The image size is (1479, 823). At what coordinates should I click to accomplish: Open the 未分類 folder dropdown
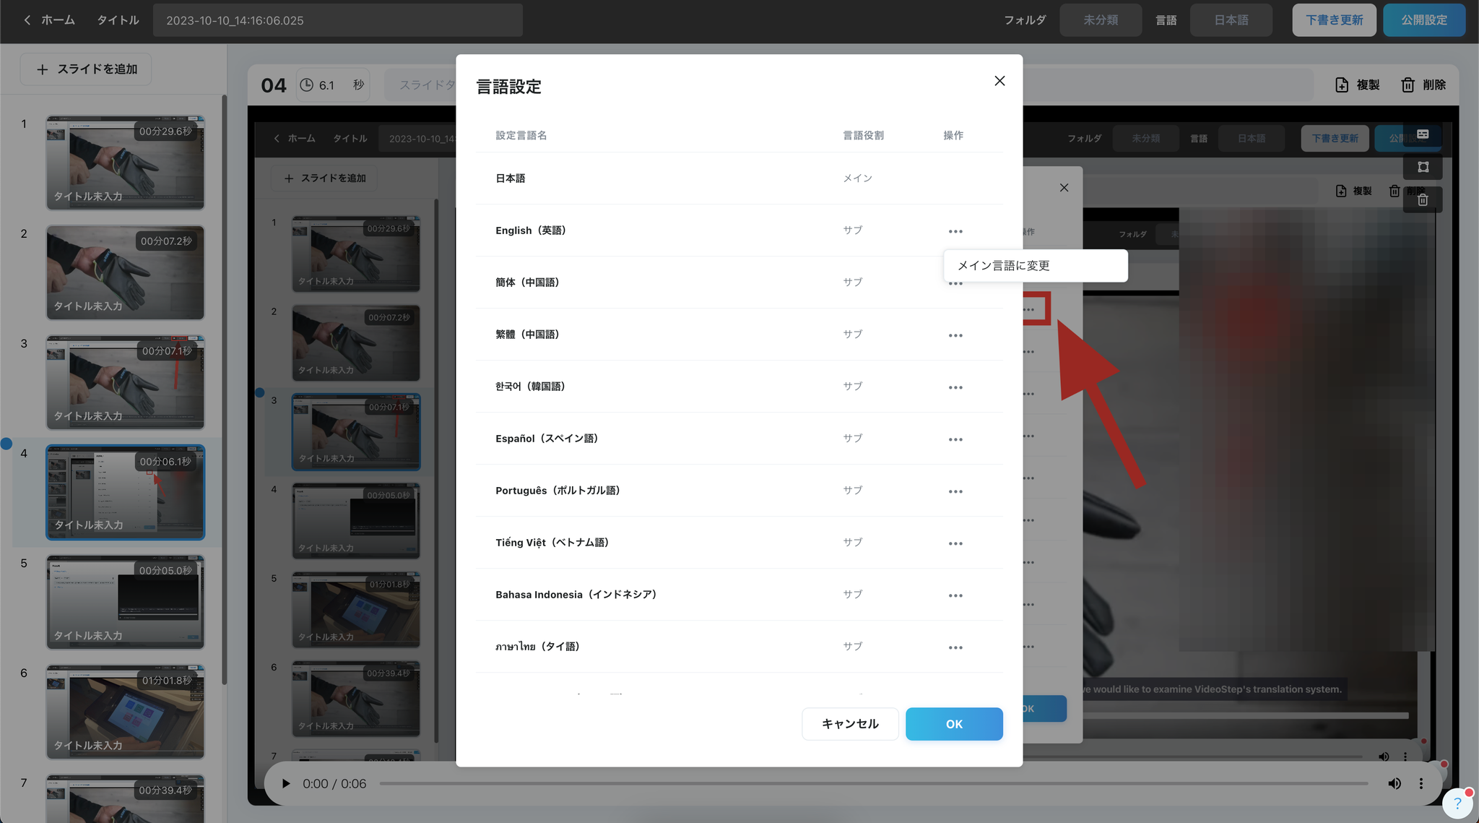coord(1100,20)
